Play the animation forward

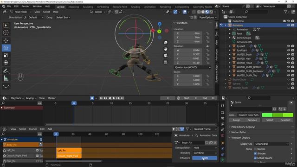pos(114,98)
